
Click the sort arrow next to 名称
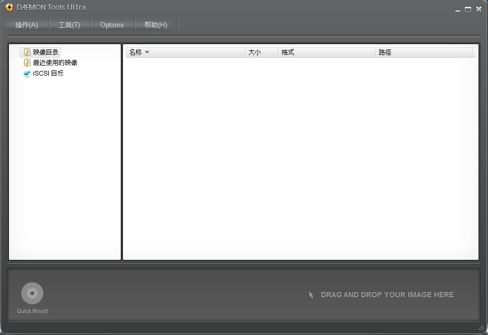[147, 52]
